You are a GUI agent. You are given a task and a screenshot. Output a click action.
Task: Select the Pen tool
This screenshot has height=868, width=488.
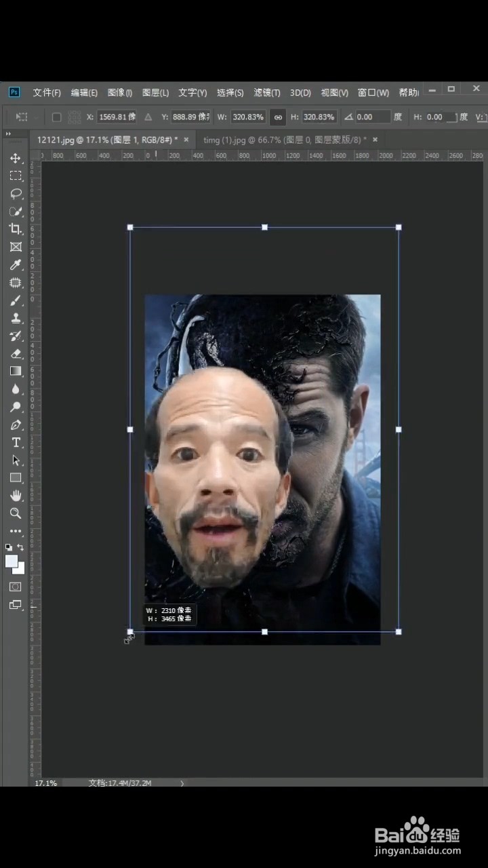16,425
